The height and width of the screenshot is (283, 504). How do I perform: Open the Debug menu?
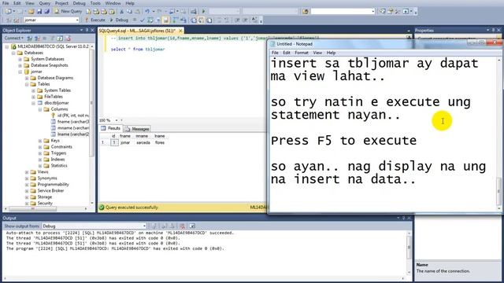pyautogui.click(x=79, y=3)
